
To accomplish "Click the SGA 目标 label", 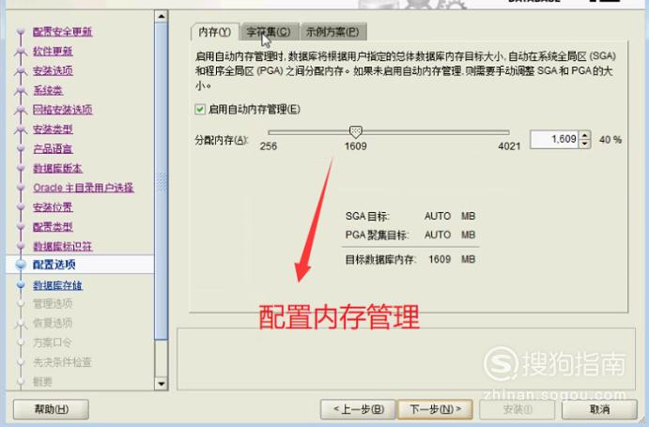I will (367, 216).
